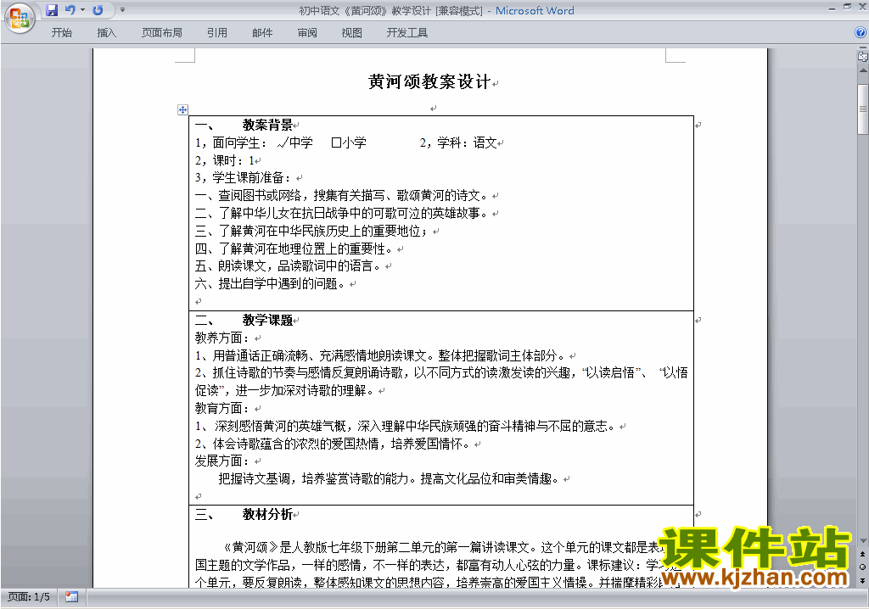The height and width of the screenshot is (609, 869).
Task: Click heading 教材分析
Action: pyautogui.click(x=267, y=514)
